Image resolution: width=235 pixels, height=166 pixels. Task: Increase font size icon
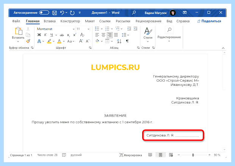81,41
